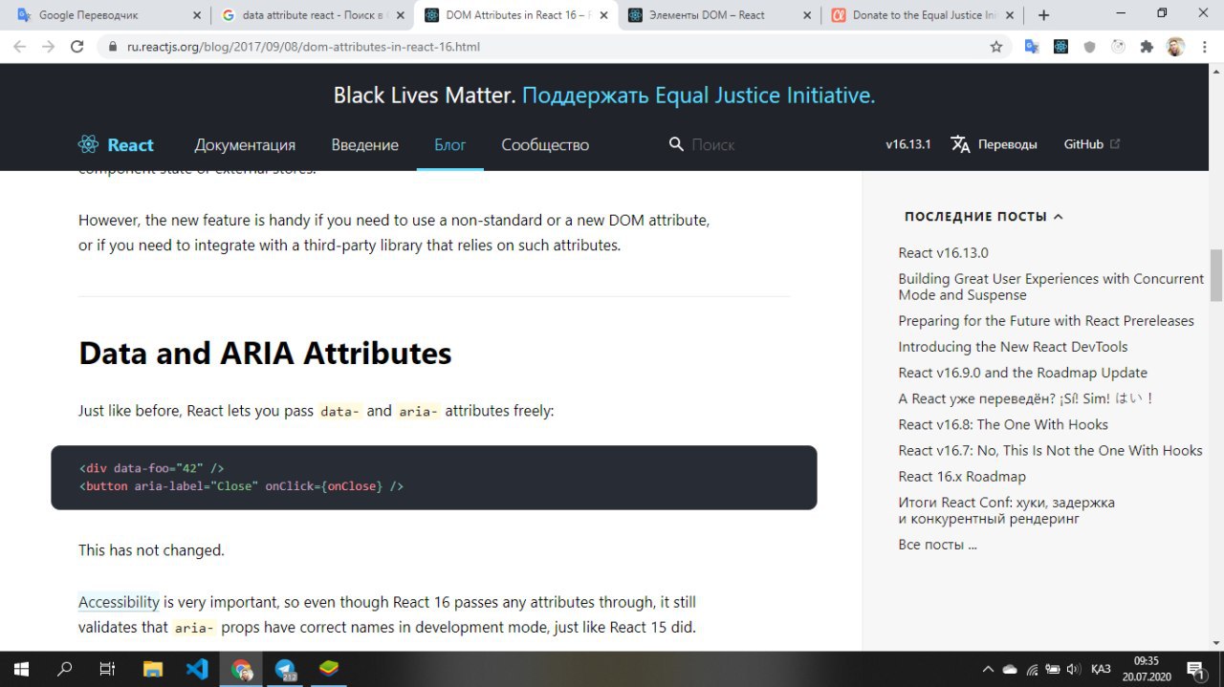Open the gray shield extension
Image resolution: width=1224 pixels, height=687 pixels.
tap(1089, 46)
